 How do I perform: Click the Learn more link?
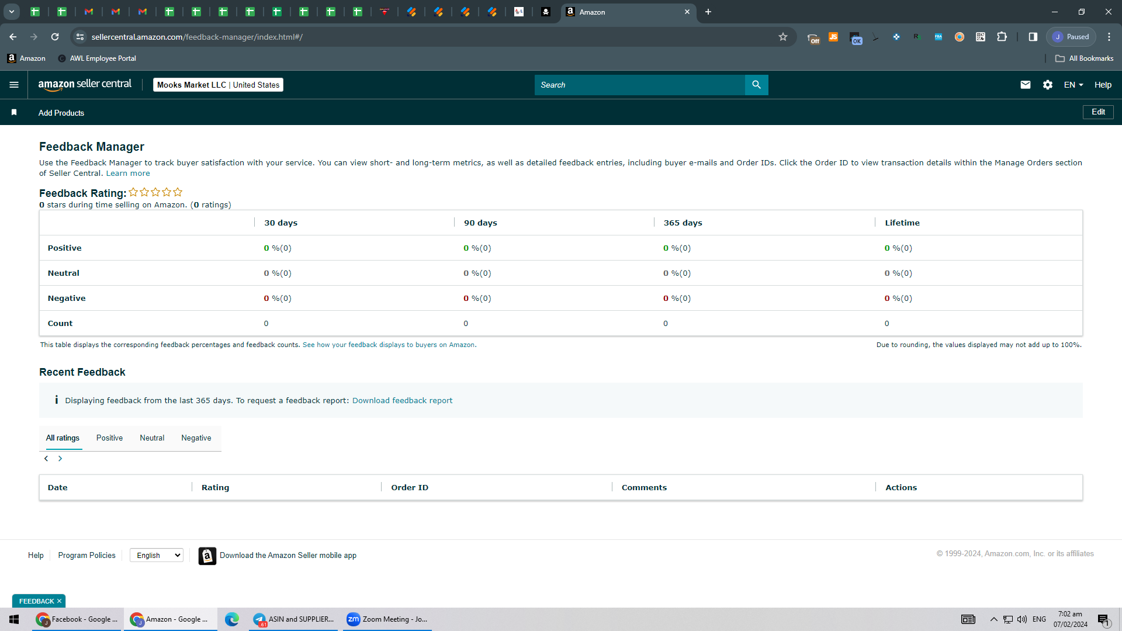pos(128,174)
